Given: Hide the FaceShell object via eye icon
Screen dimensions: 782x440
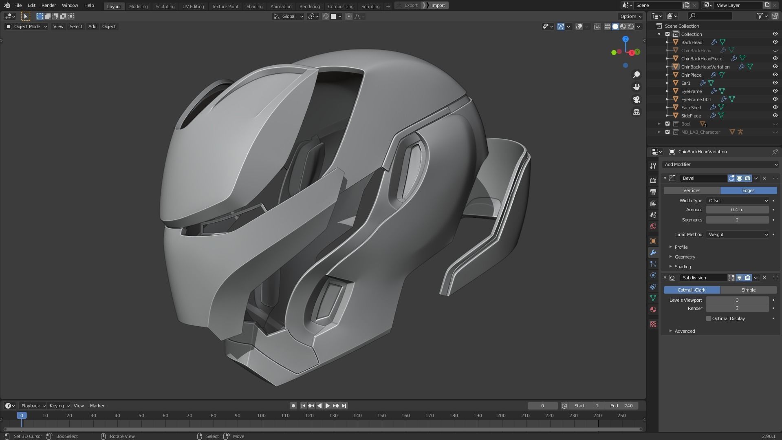Looking at the screenshot, I should click(x=775, y=107).
